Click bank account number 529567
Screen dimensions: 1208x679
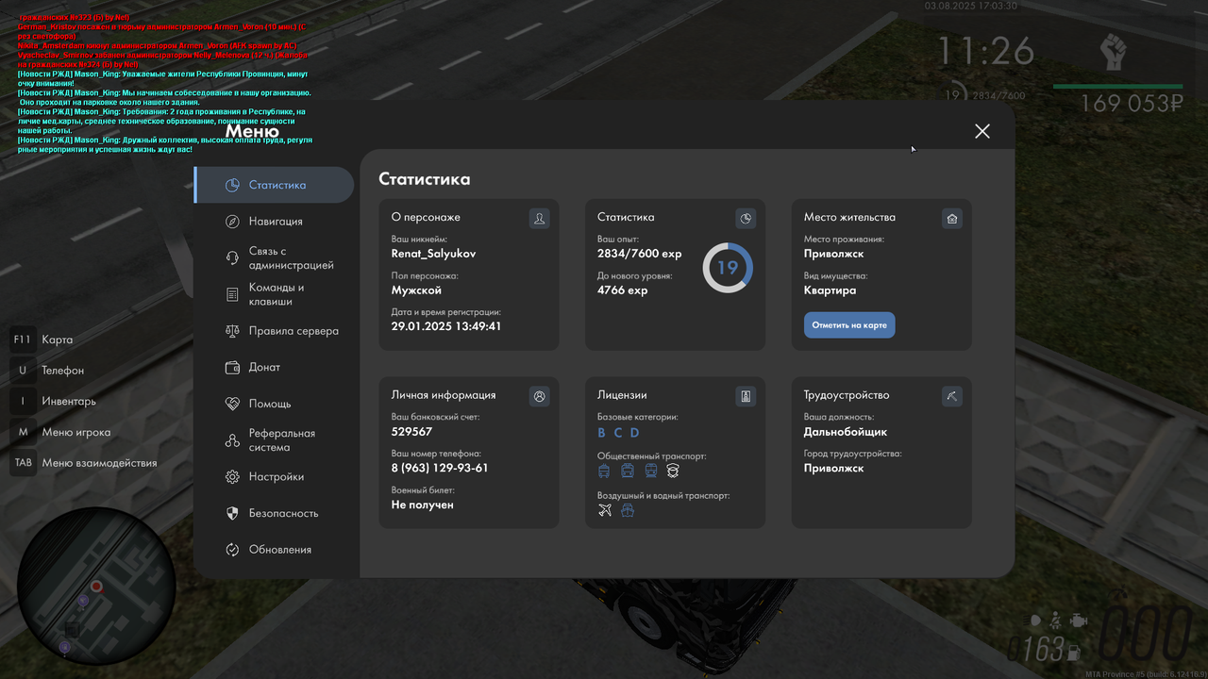[412, 432]
